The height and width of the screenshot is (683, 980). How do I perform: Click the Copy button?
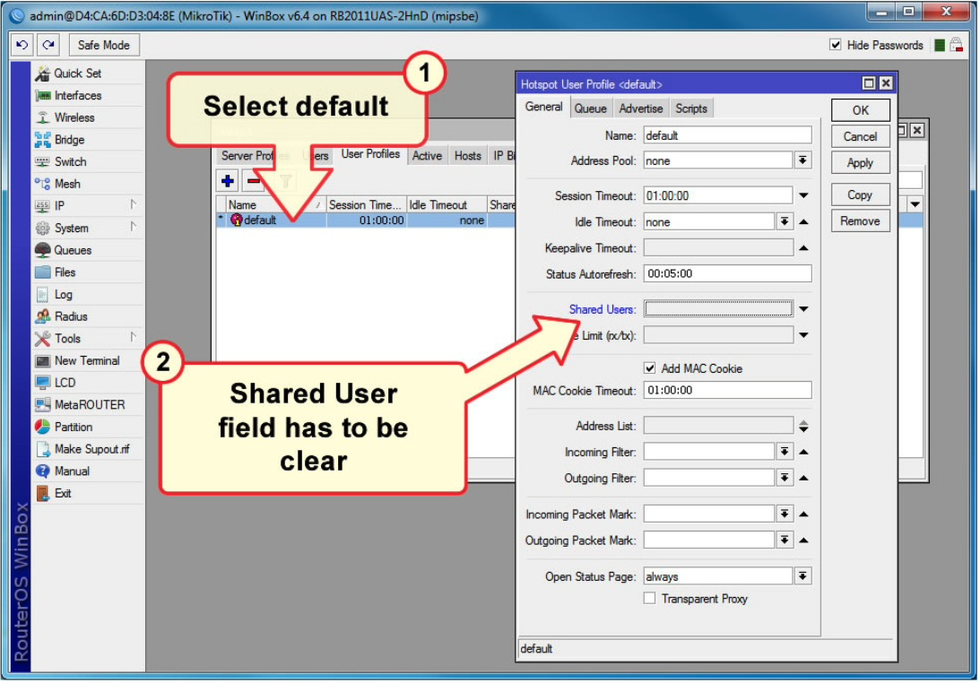click(860, 195)
